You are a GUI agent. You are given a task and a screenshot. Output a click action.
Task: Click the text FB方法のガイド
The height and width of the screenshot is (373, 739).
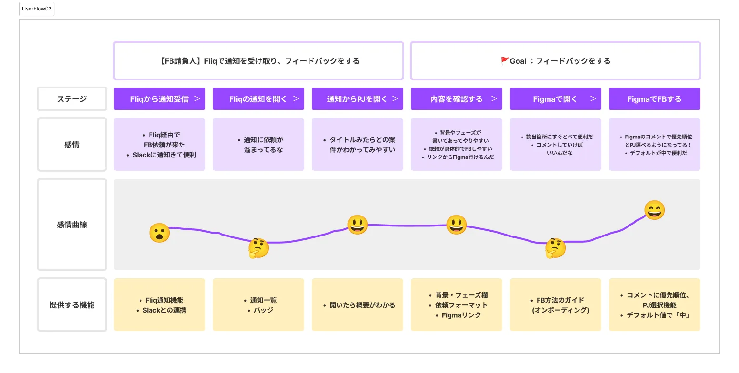(560, 300)
